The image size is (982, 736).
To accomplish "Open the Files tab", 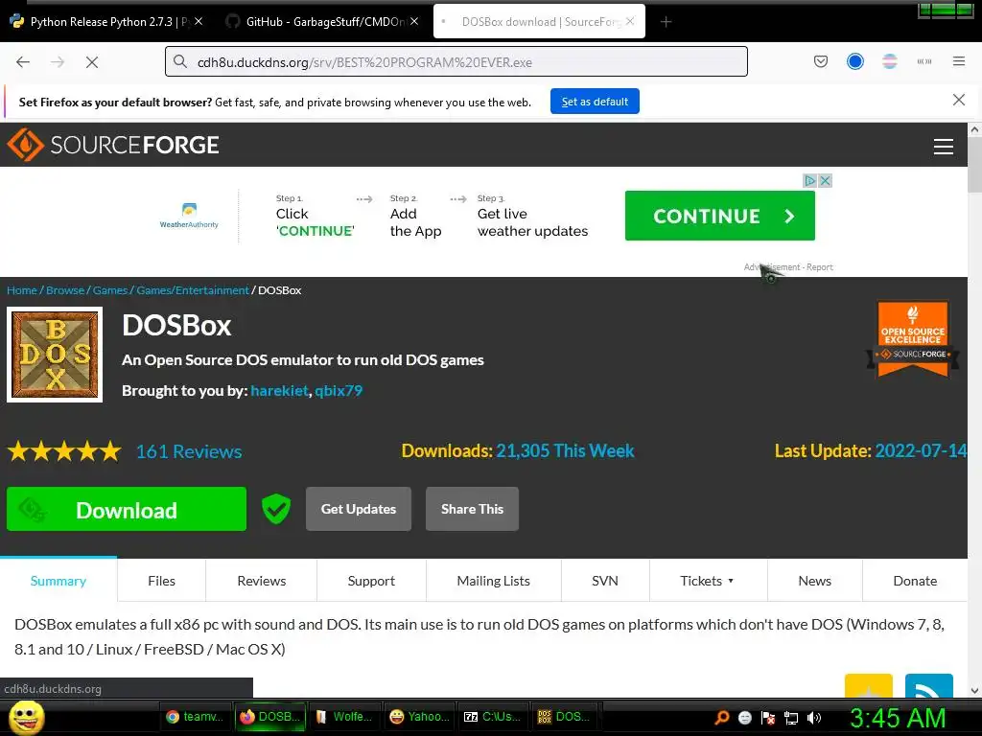I will (x=161, y=581).
